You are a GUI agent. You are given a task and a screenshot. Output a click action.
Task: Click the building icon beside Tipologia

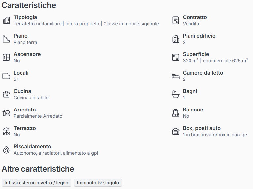[6, 20]
